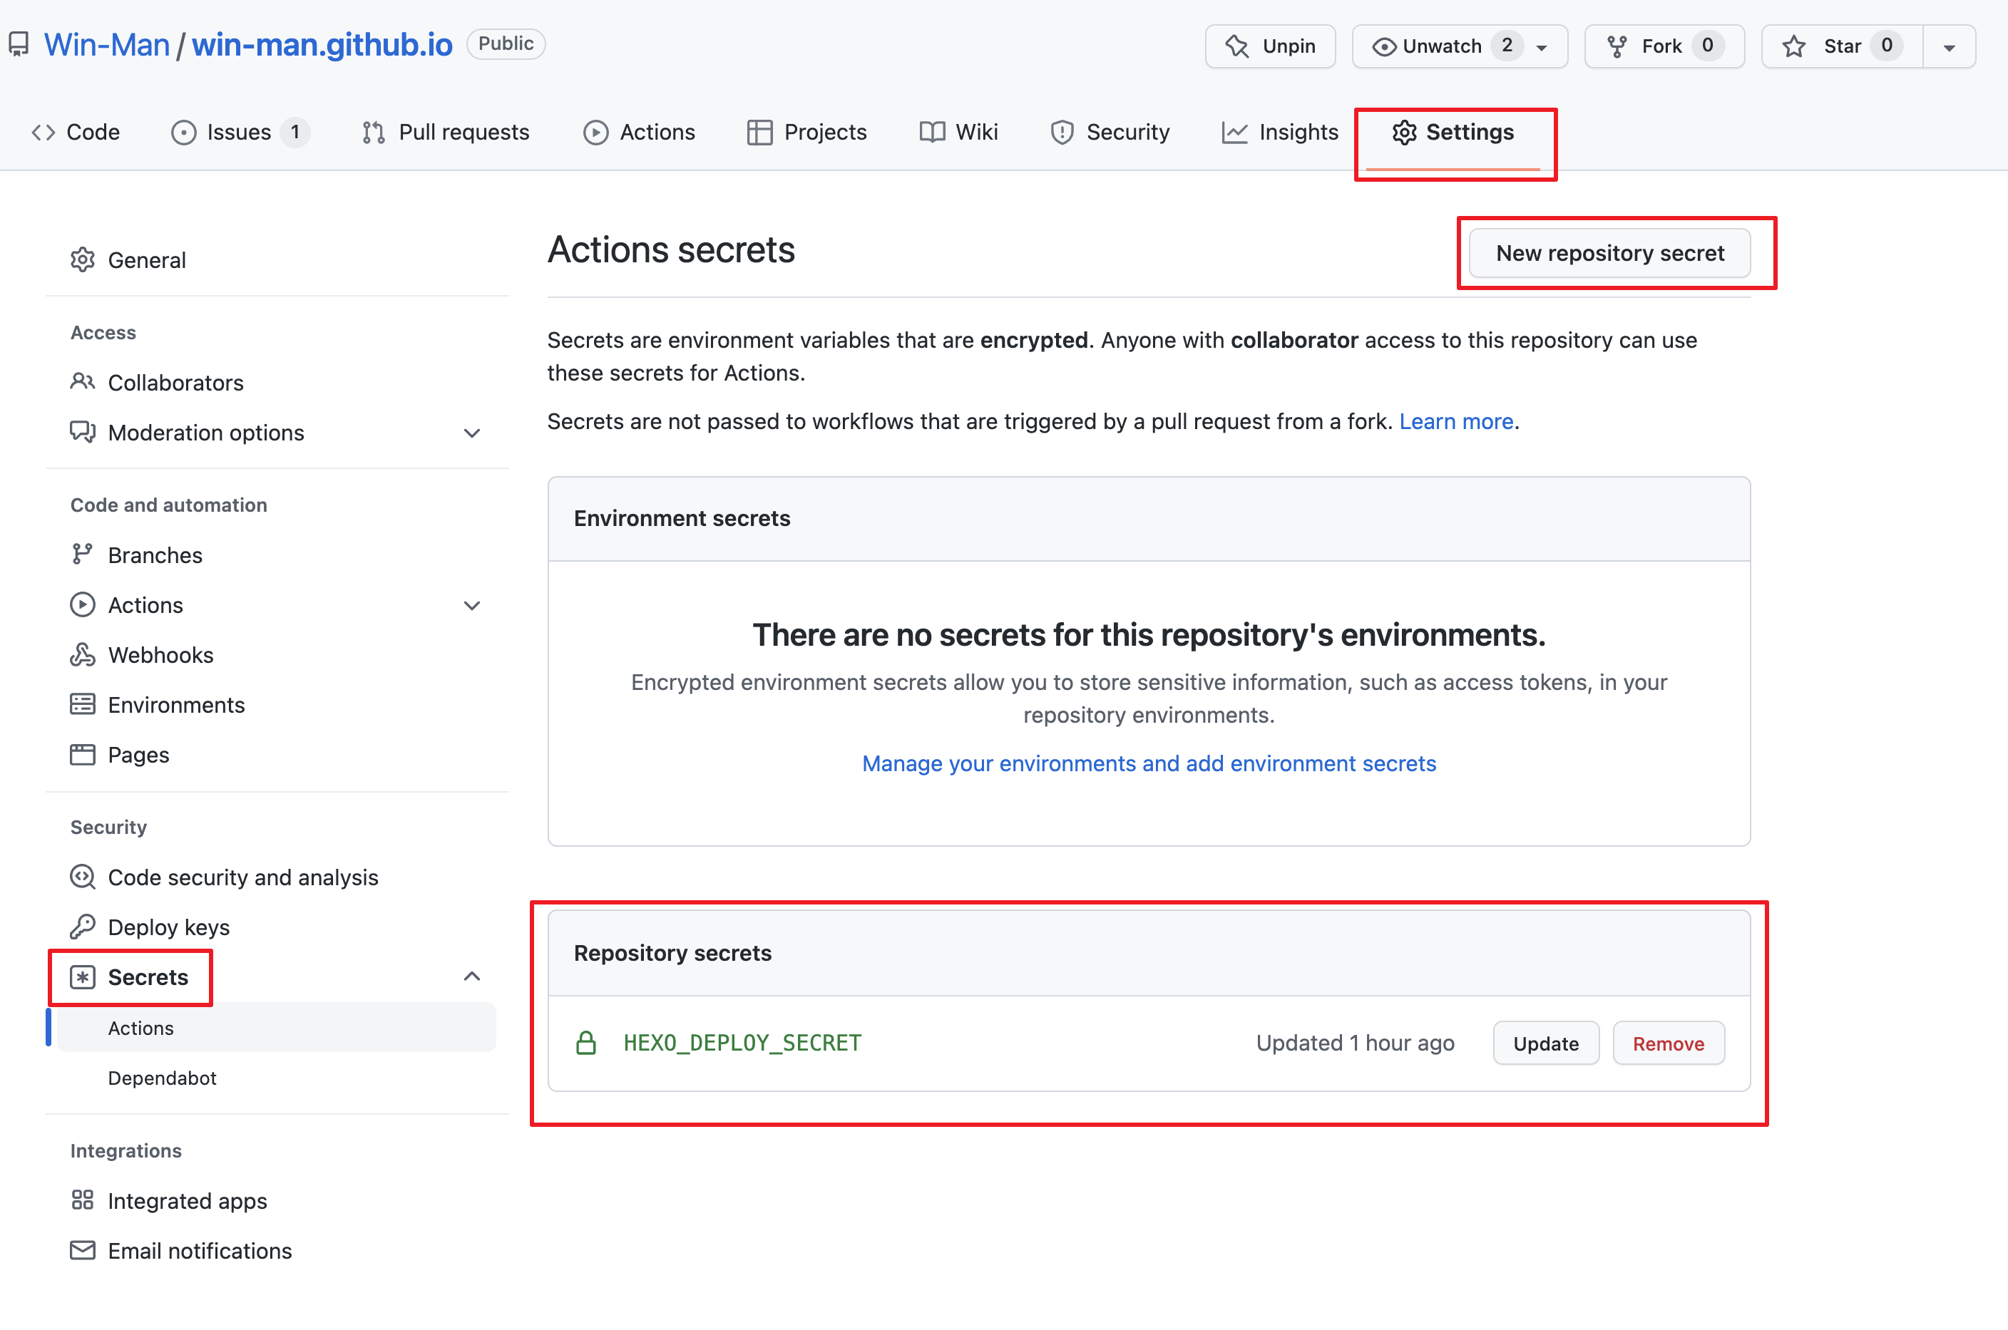Click the Collaborators people icon
The width and height of the screenshot is (2008, 1330).
(x=82, y=382)
